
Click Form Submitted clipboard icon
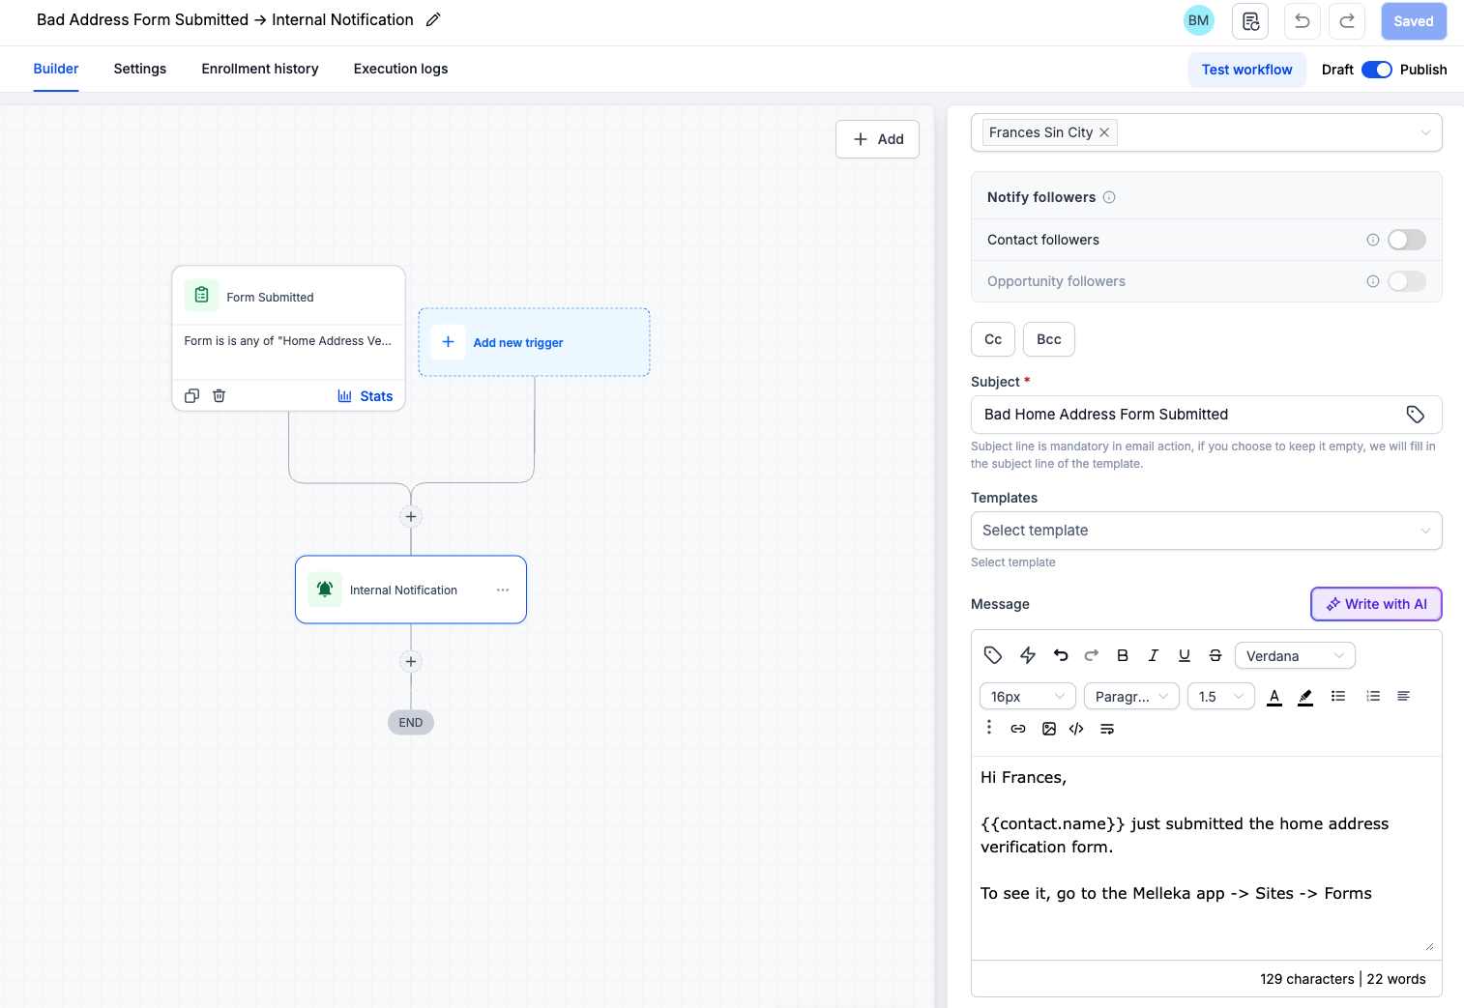pos(201,295)
